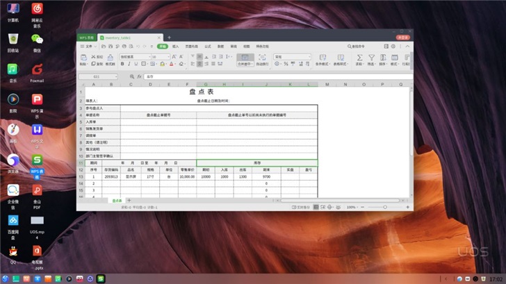The image size is (506, 284).
Task: Click the insert function fx icon
Action: click(x=139, y=76)
